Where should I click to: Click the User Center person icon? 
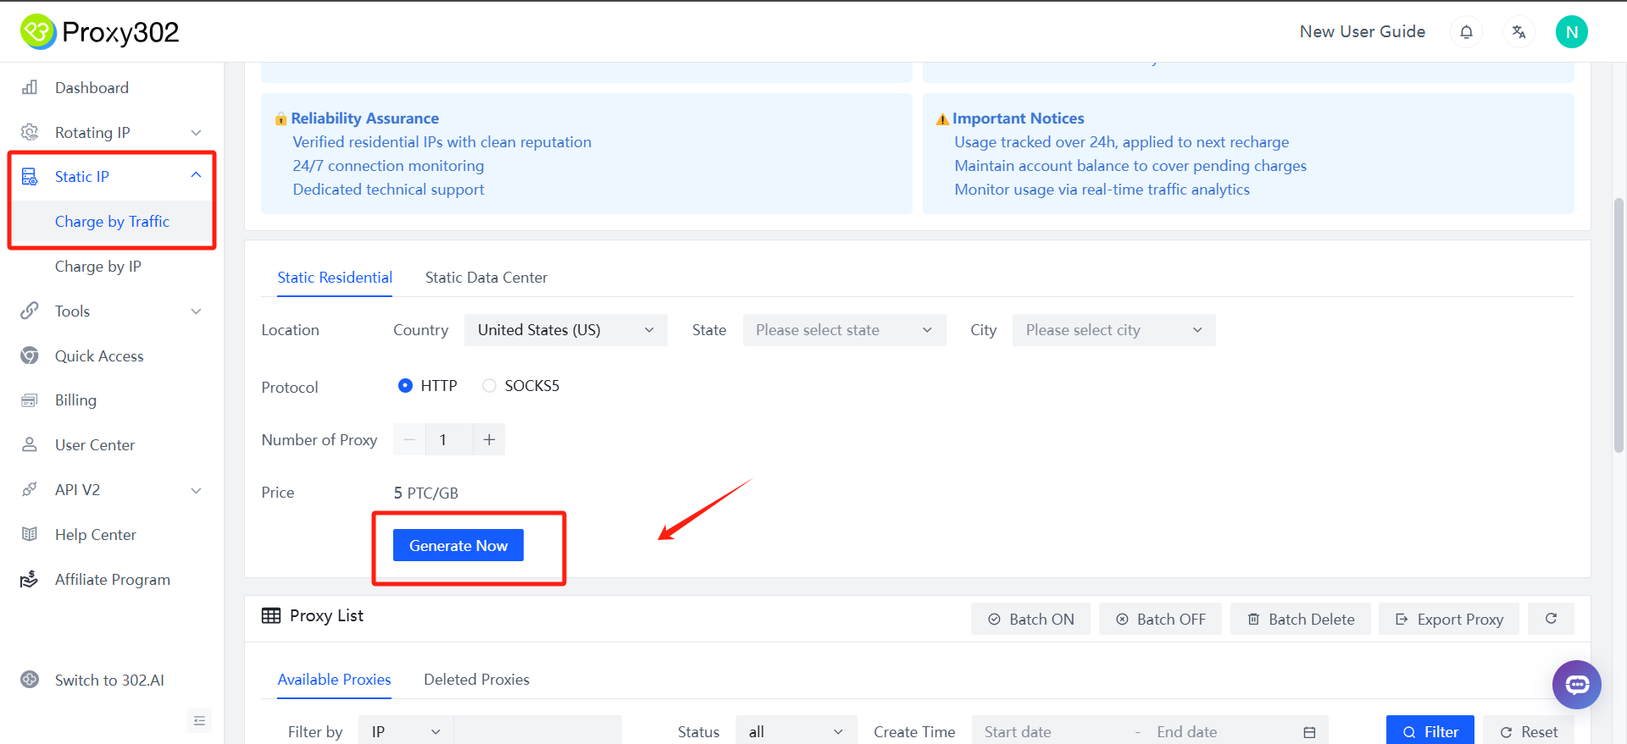(30, 444)
